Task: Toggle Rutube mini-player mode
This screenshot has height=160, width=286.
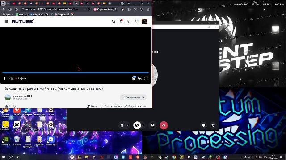Action: (x=140, y=78)
